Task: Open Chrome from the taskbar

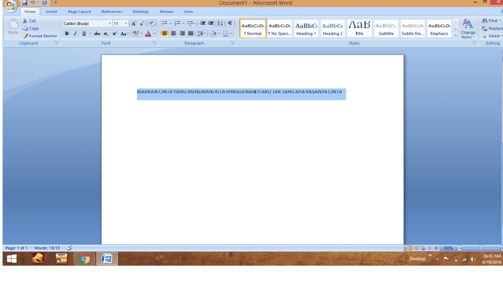Action: pos(85,259)
